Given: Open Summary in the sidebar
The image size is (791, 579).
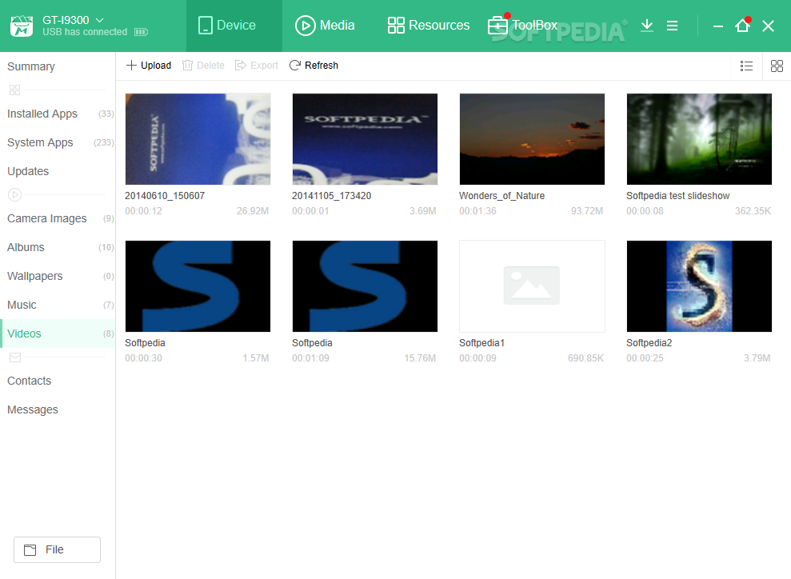Looking at the screenshot, I should click(31, 66).
